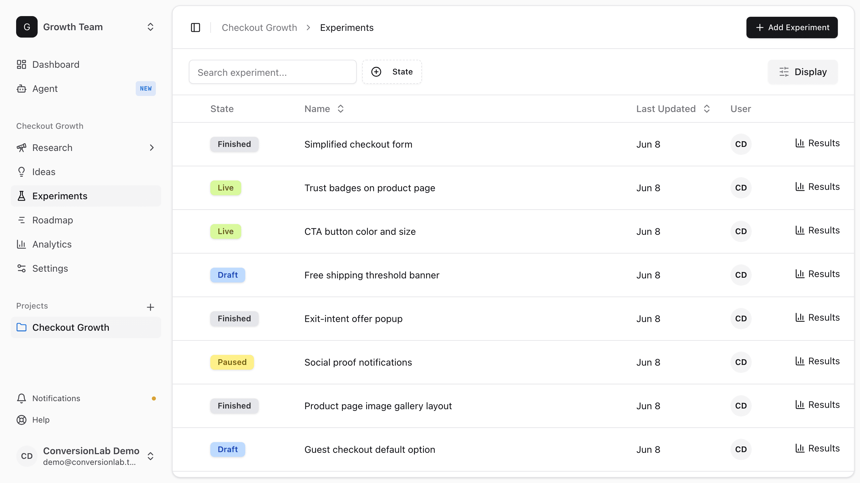This screenshot has width=860, height=483.
Task: Open Settings in the sidebar
Action: [86, 268]
